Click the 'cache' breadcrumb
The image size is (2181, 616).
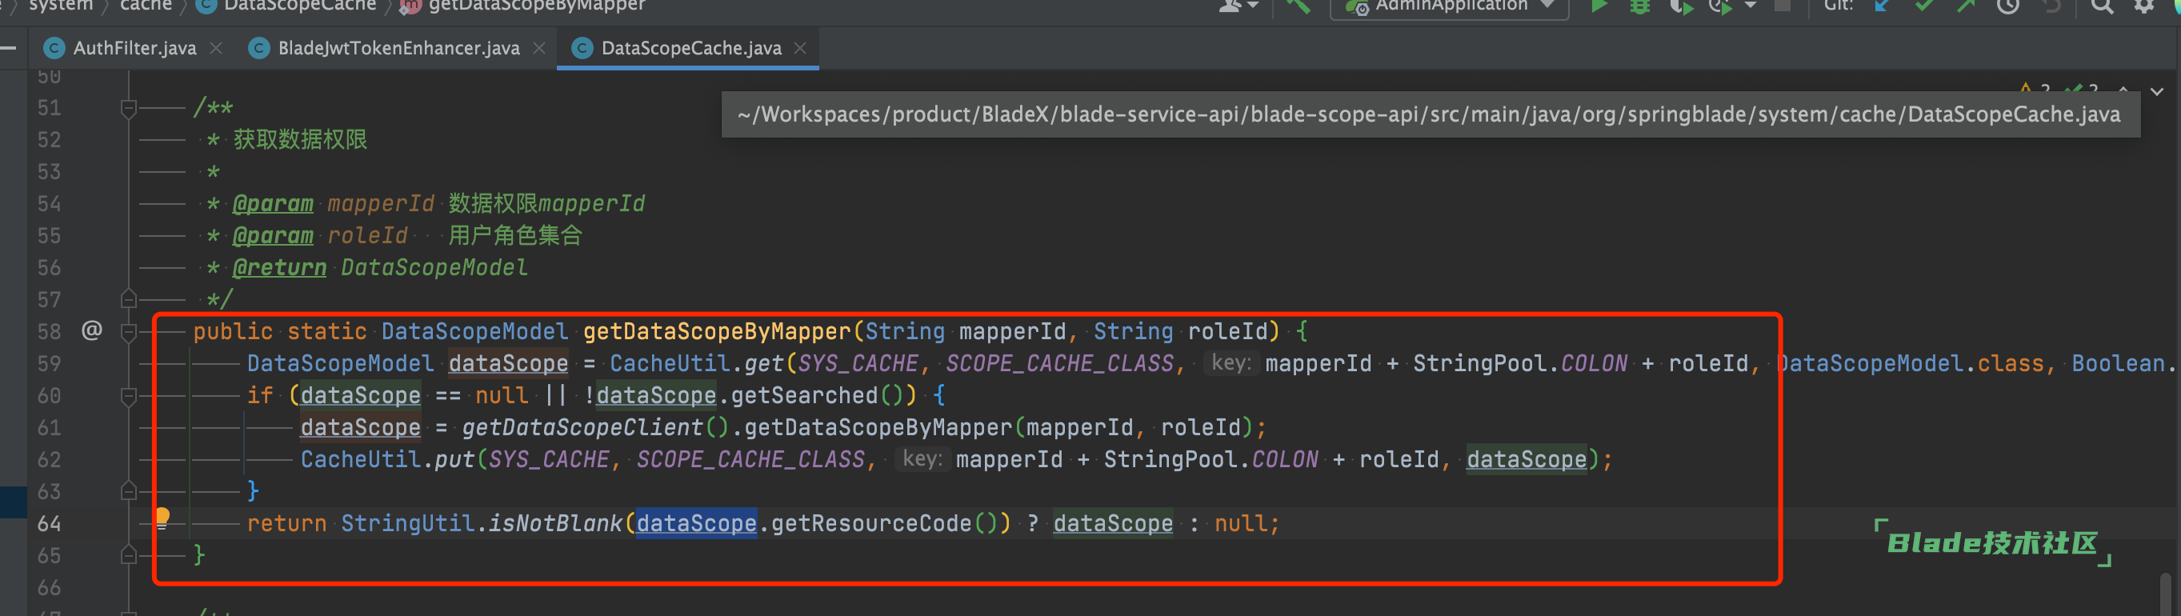(x=146, y=5)
